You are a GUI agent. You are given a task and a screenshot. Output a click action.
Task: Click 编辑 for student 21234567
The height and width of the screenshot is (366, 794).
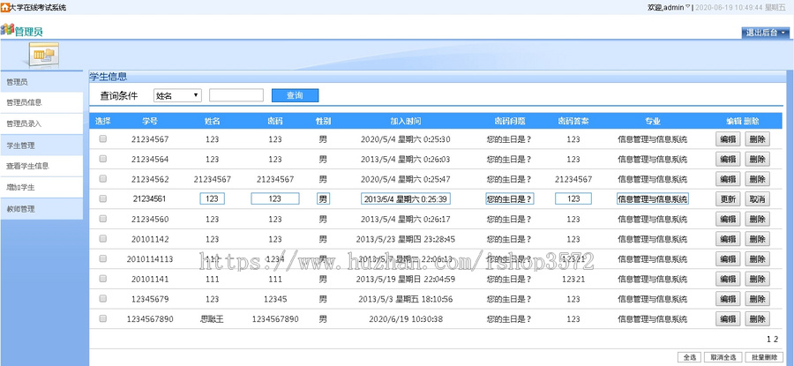pyautogui.click(x=728, y=138)
